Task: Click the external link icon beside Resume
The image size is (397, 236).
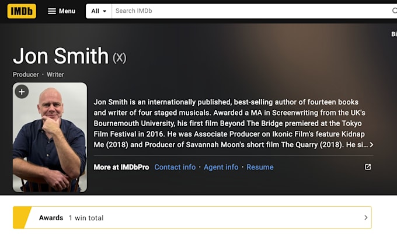Action: [x=368, y=167]
